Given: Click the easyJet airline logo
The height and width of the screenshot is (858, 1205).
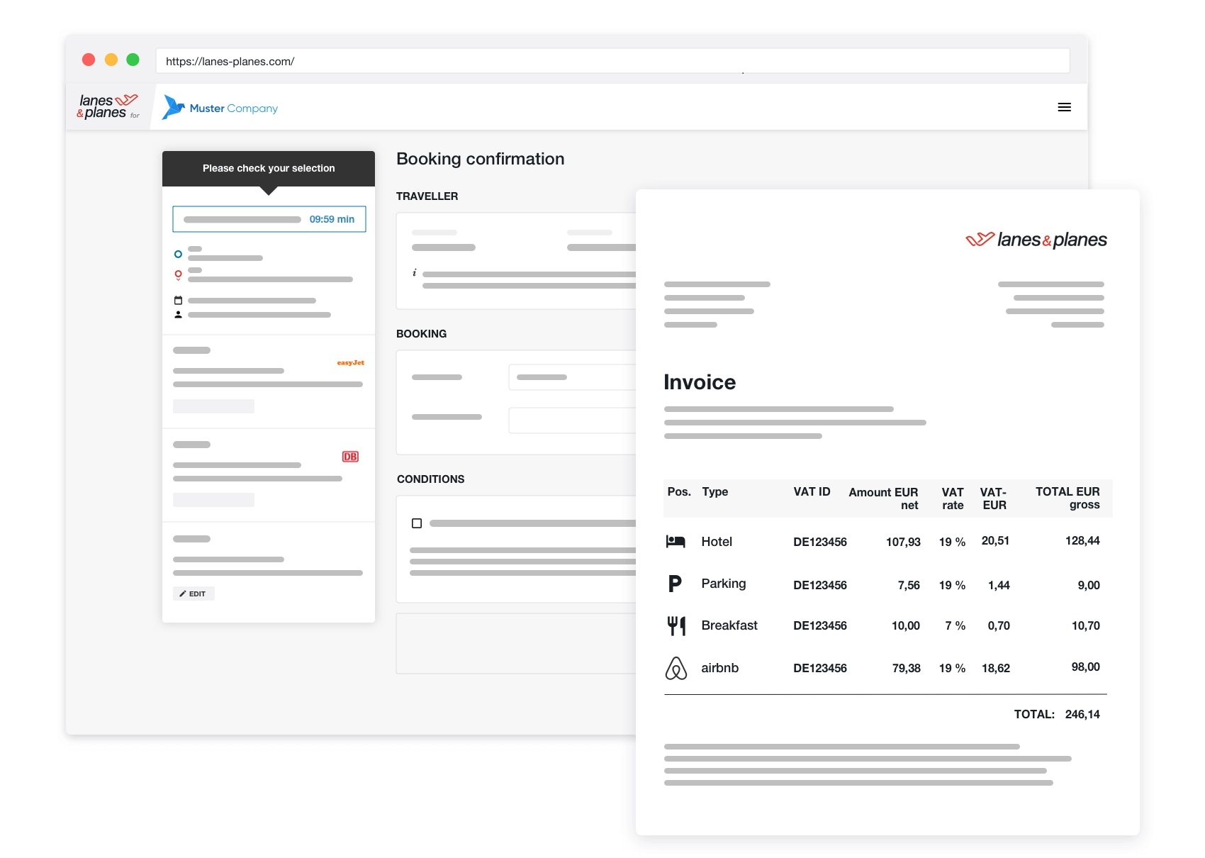Looking at the screenshot, I should (x=350, y=362).
